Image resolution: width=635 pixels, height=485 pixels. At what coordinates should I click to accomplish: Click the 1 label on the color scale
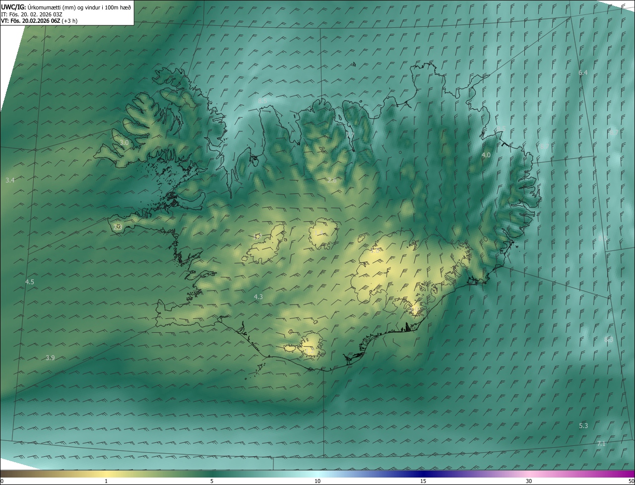[106, 481]
